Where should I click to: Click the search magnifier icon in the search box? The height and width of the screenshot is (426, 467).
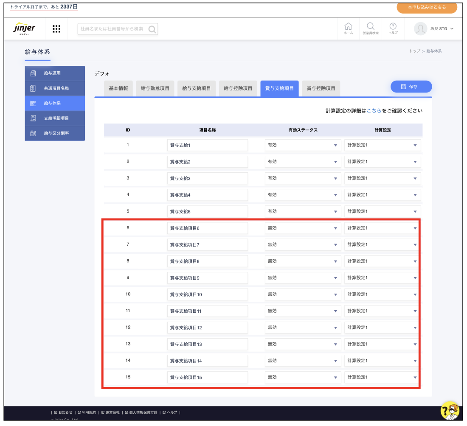(152, 29)
